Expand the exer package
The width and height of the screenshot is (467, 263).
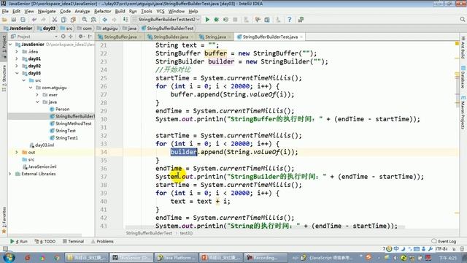point(37,95)
